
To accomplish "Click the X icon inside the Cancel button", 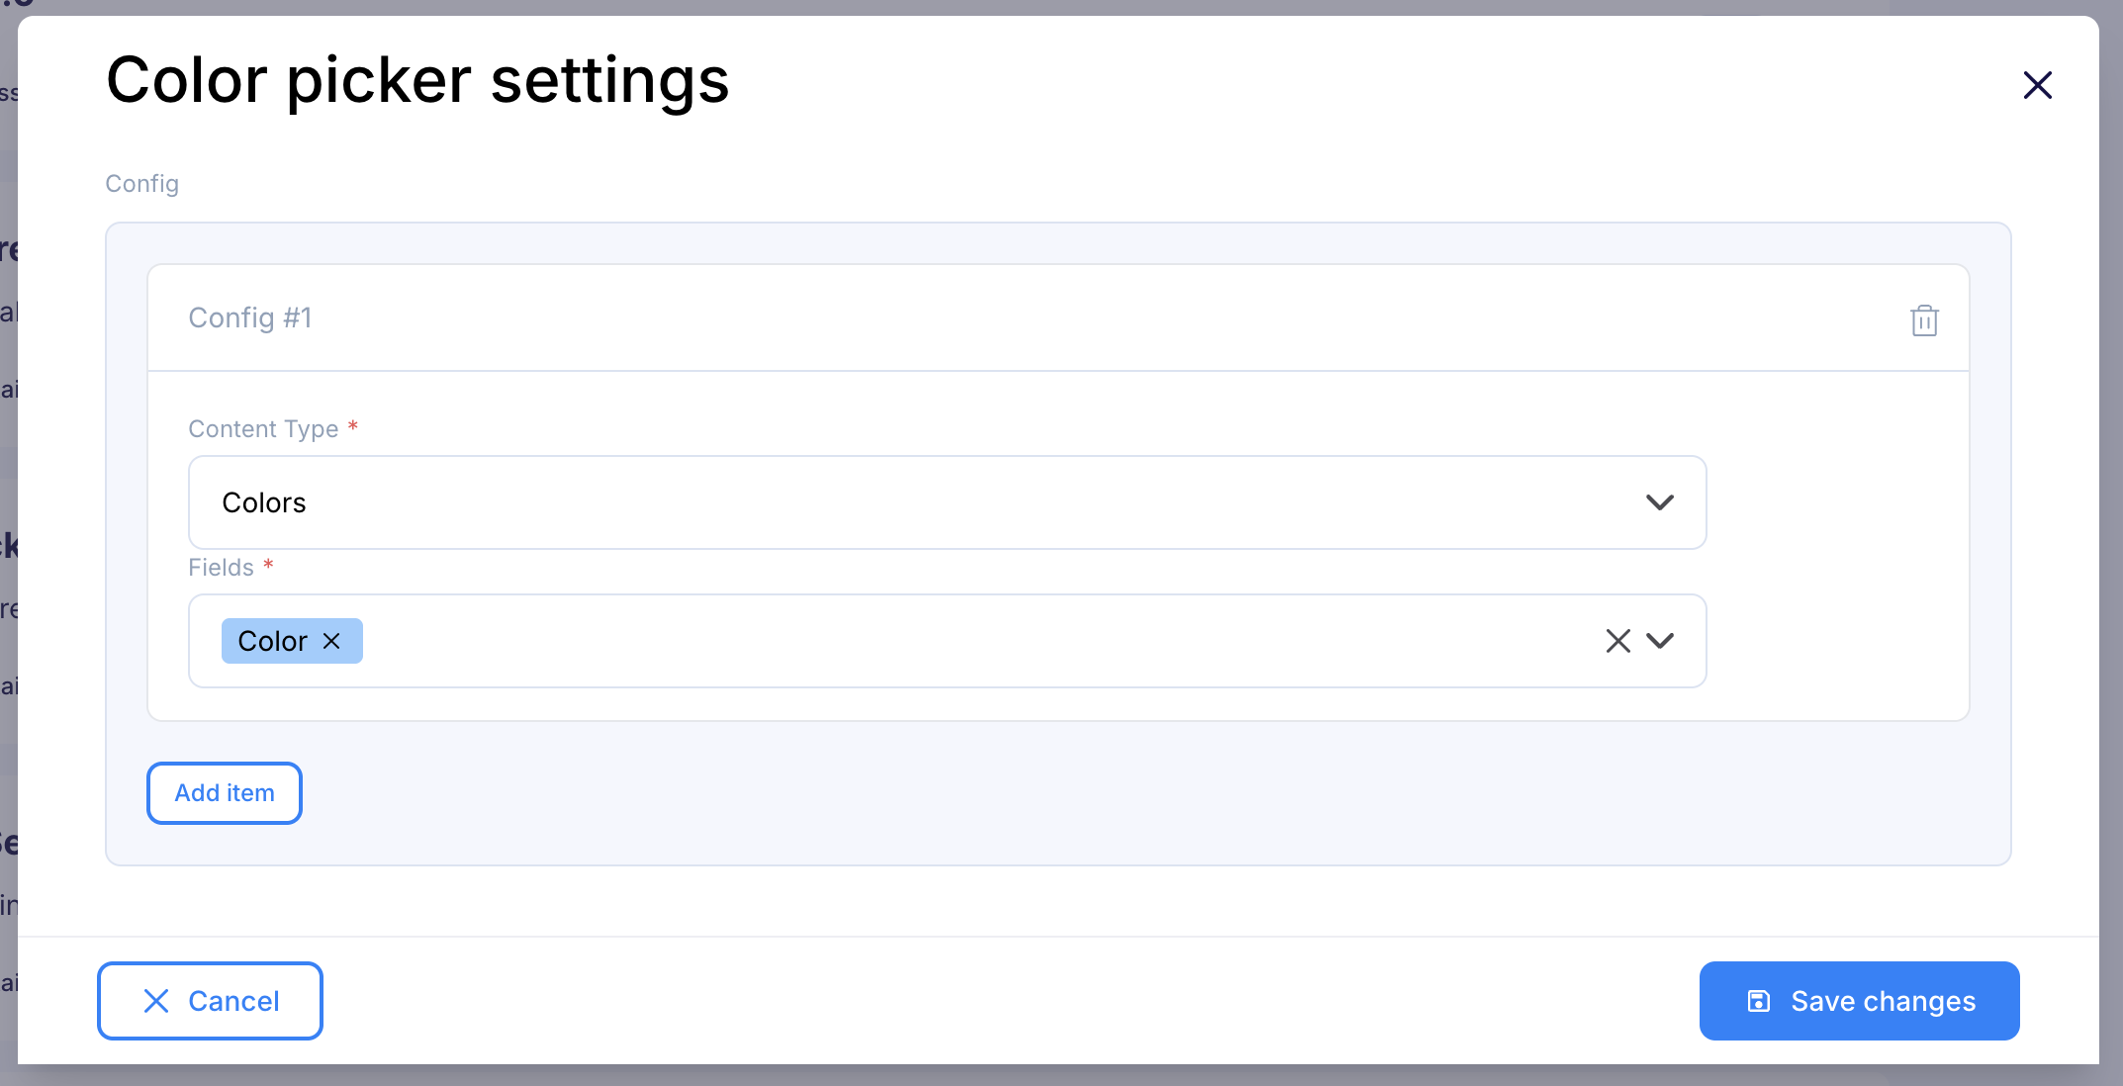I will (x=156, y=1001).
